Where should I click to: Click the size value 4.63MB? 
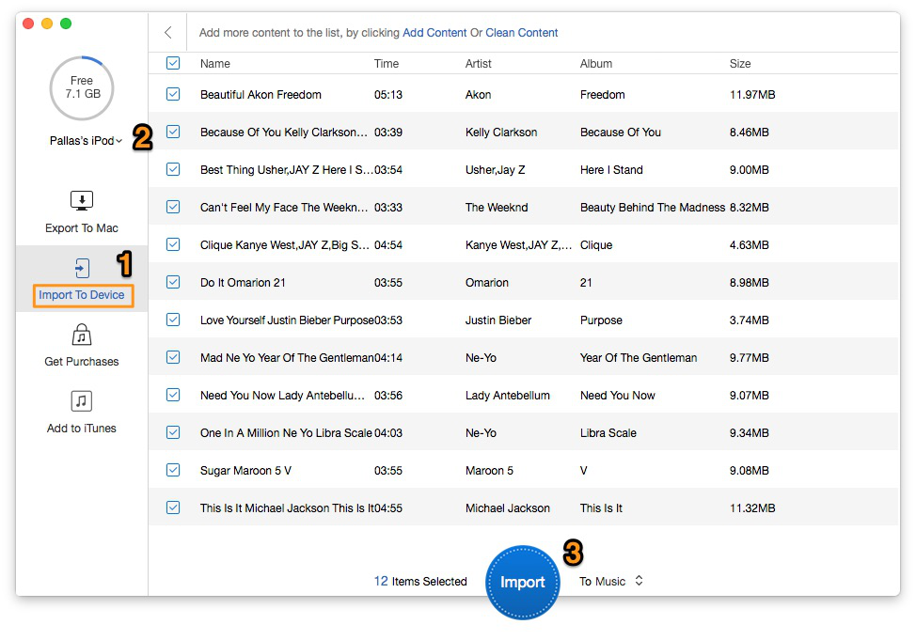749,245
